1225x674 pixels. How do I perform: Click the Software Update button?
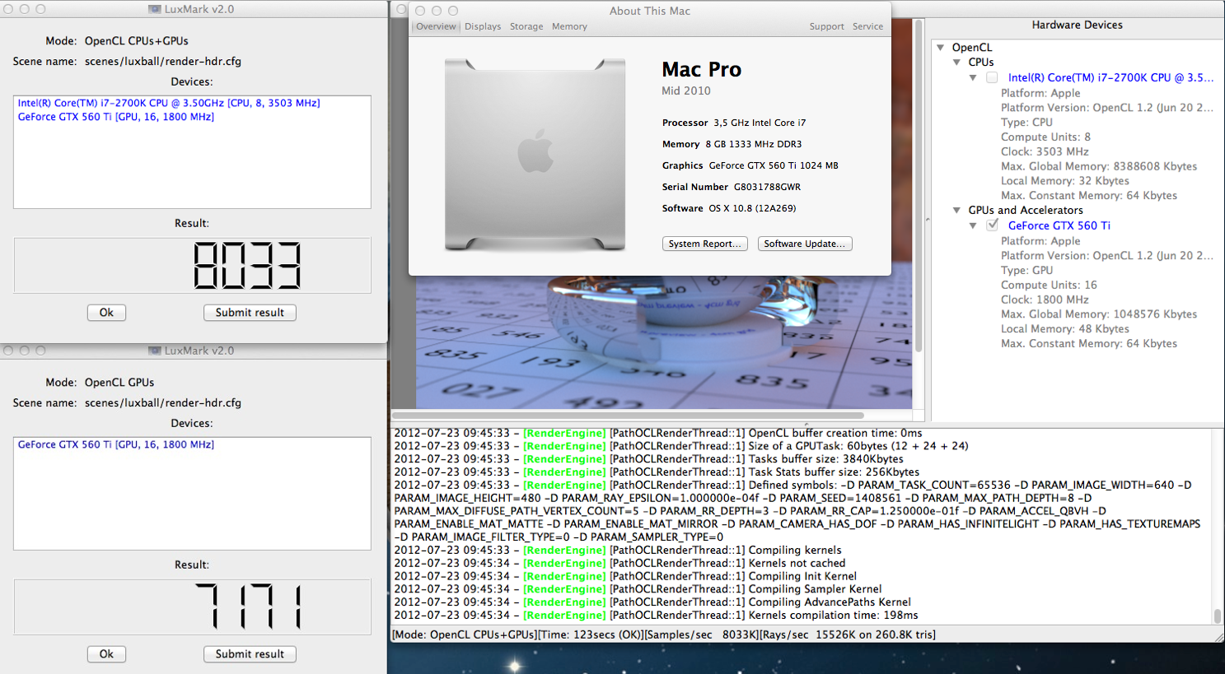(x=804, y=244)
